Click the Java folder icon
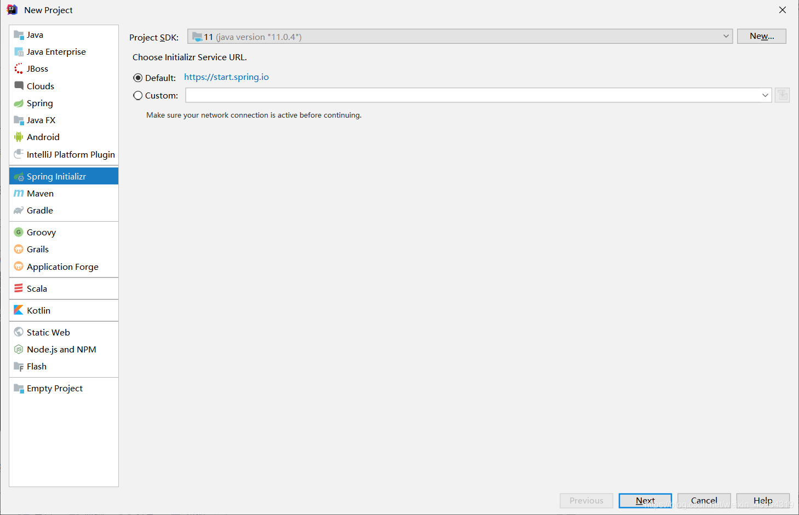799x515 pixels. click(x=19, y=35)
